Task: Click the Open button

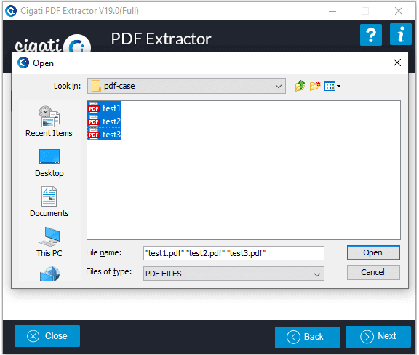Action: pos(373,252)
